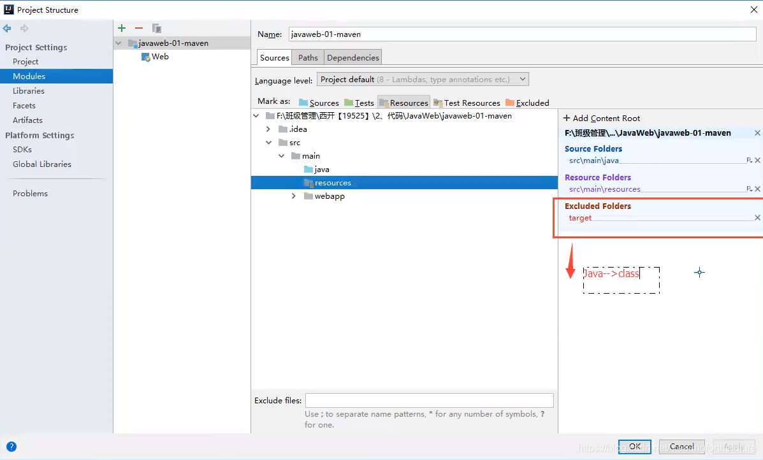Collapse the main folder

pyautogui.click(x=281, y=155)
